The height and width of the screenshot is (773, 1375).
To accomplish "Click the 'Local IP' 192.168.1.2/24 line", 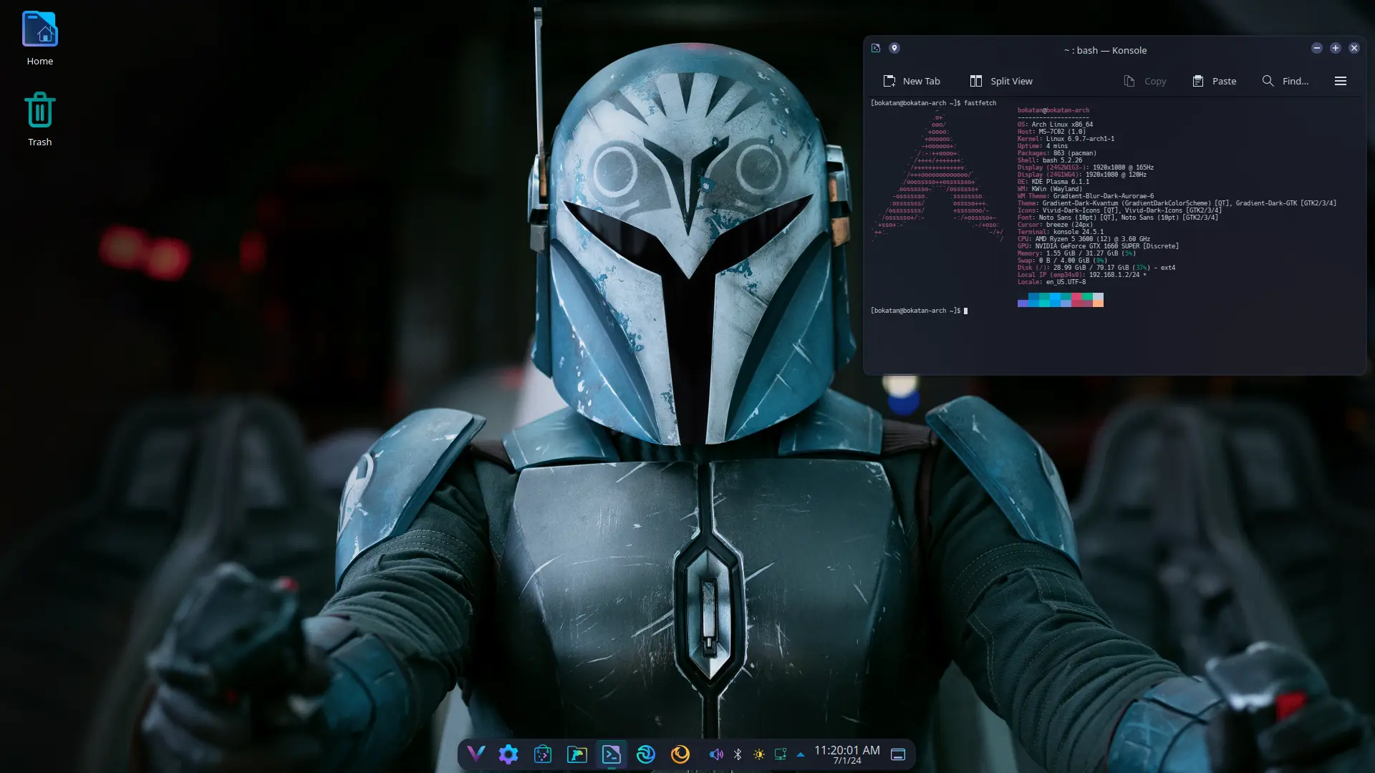I will point(1082,275).
